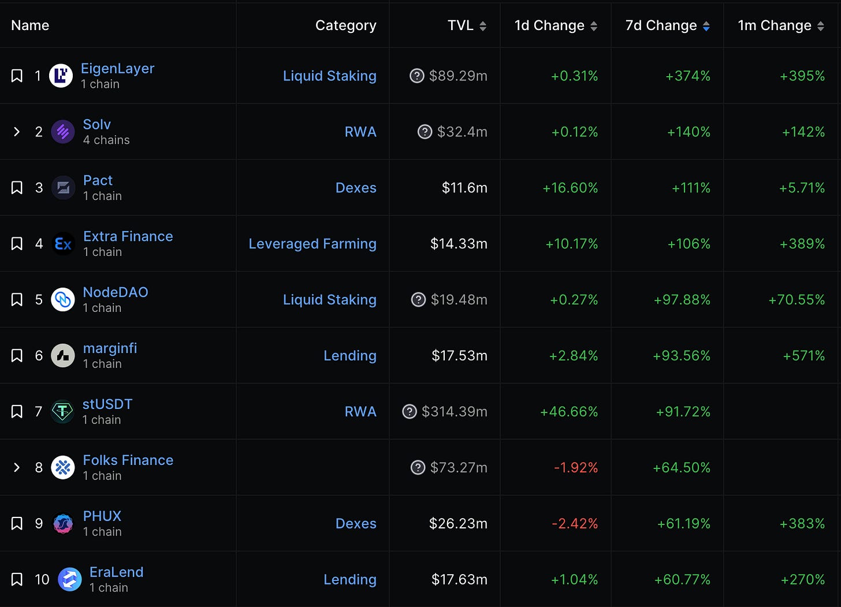Open the stUSDT protocol link
Image resolution: width=841 pixels, height=607 pixels.
coord(107,404)
